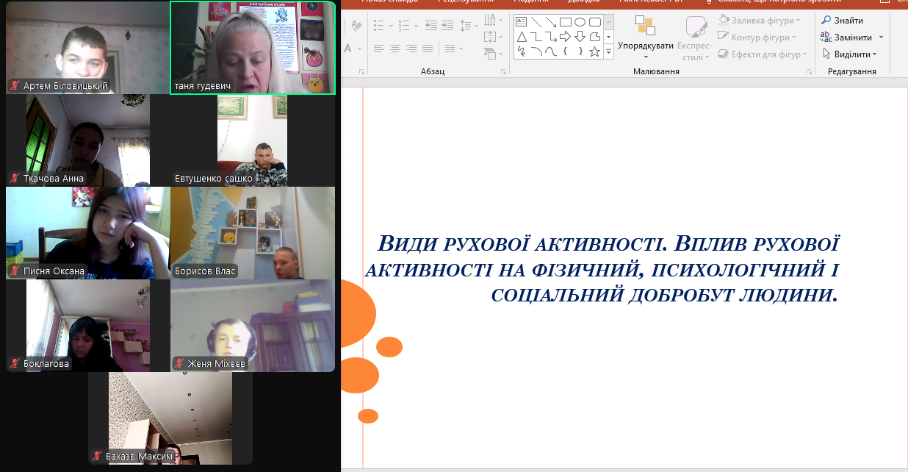Open Експрес-стилі quick styles gallery
The height and width of the screenshot is (472, 908).
pyautogui.click(x=695, y=38)
